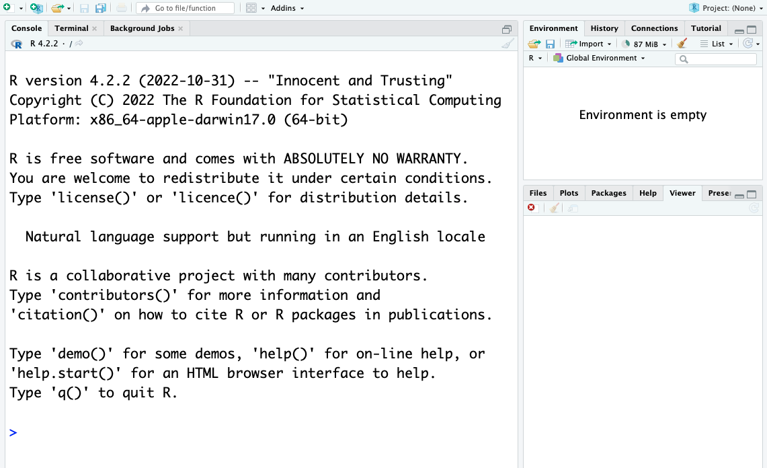Switch to the History tab
This screenshot has height=468, width=767.
point(604,28)
